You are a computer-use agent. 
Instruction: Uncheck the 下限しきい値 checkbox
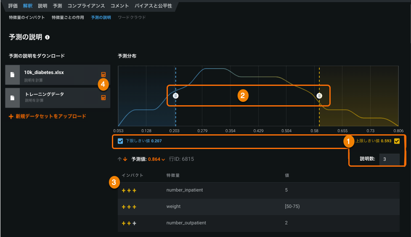pyautogui.click(x=121, y=141)
